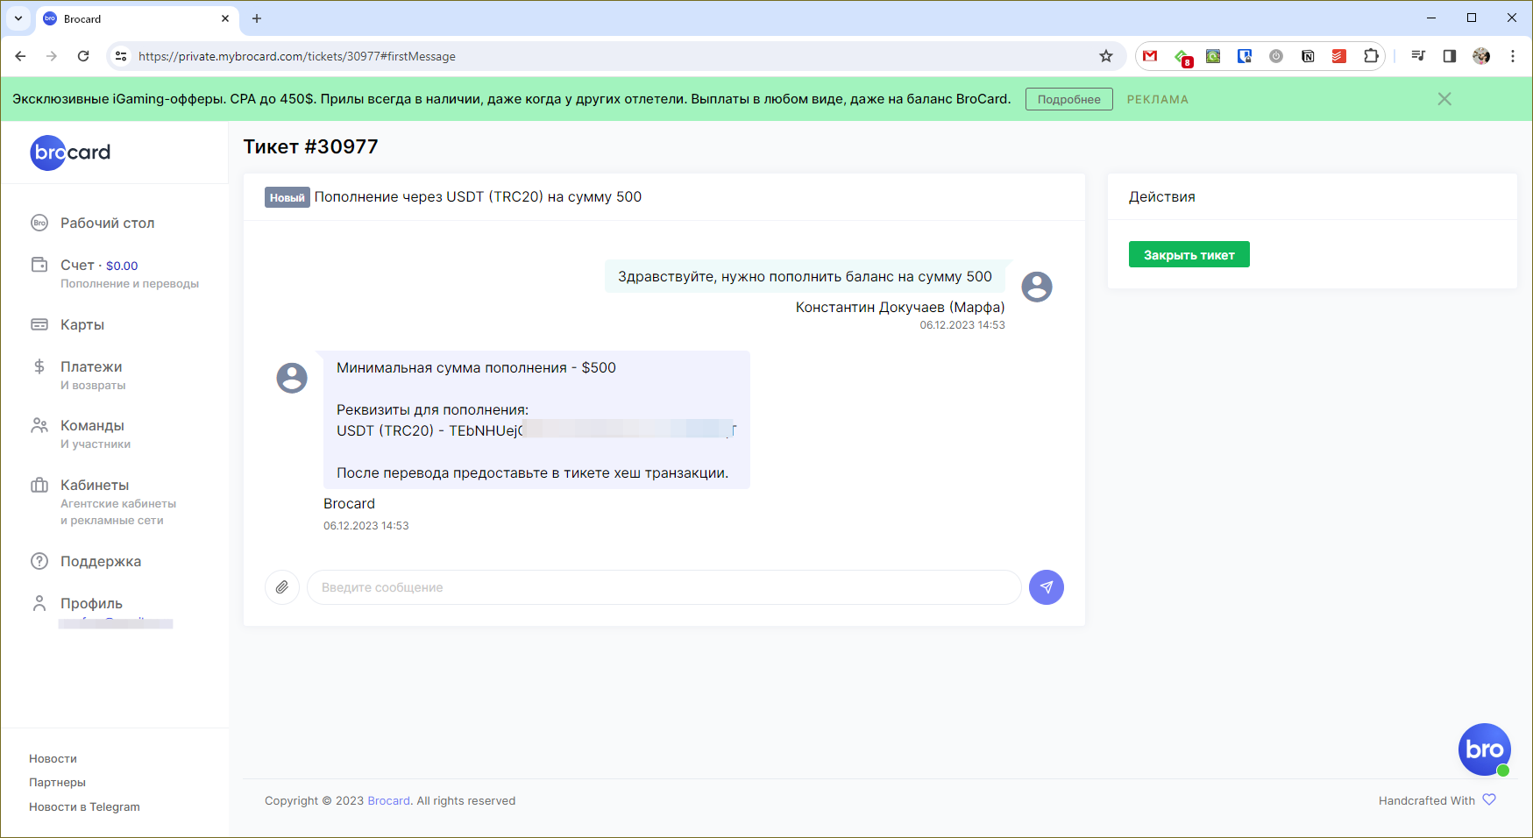Open the Партнеры footer link
1533x838 pixels.
pyautogui.click(x=57, y=782)
